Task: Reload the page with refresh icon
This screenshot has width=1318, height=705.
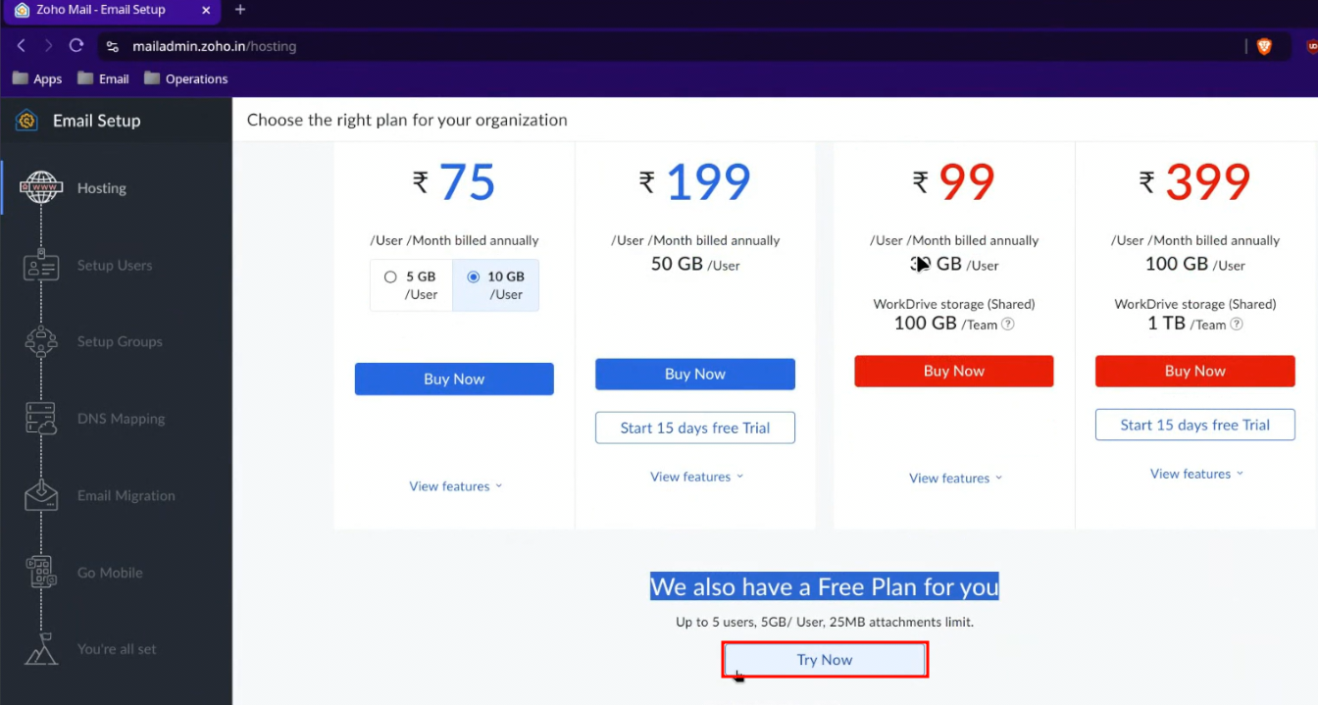Action: point(76,46)
